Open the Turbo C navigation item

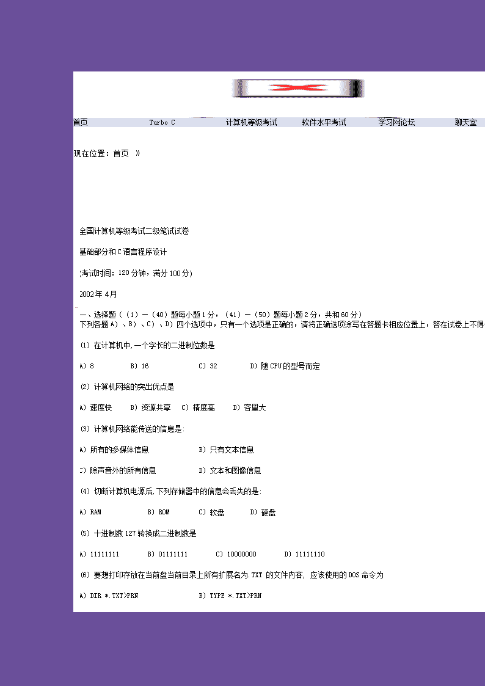(162, 123)
